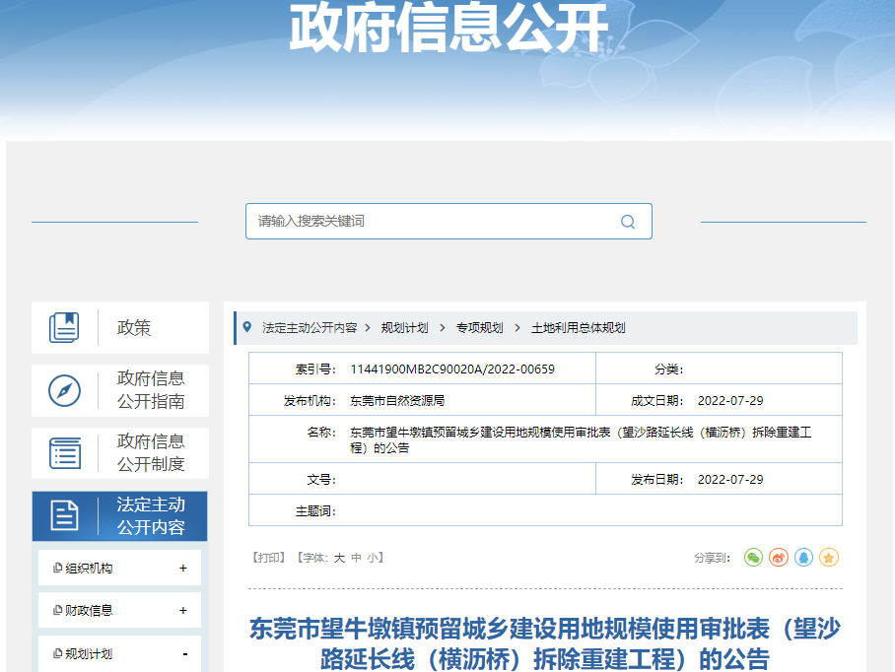Screen dimensions: 895x672
Task: Focus the keyword search input field
Action: point(434,222)
